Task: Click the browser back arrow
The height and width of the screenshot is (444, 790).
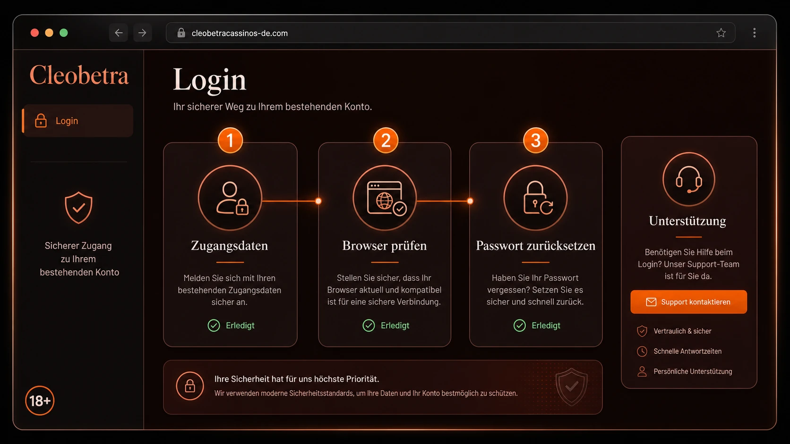Action: tap(119, 33)
